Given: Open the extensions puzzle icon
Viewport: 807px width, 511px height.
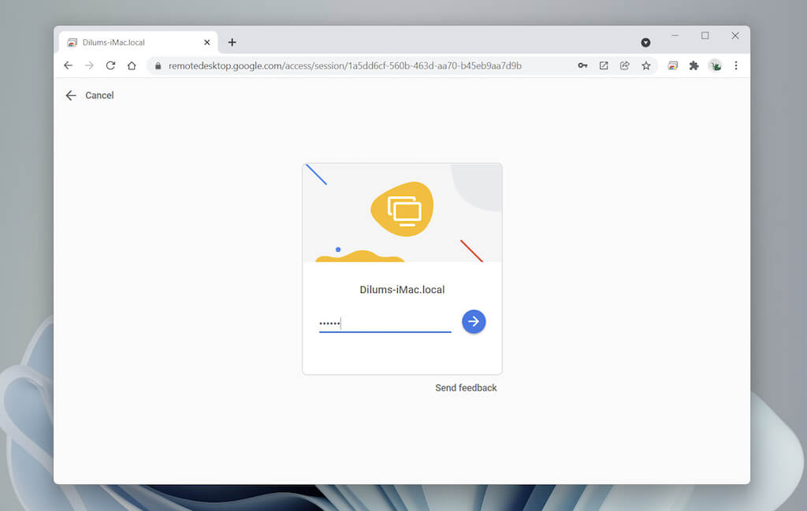Looking at the screenshot, I should (x=694, y=65).
